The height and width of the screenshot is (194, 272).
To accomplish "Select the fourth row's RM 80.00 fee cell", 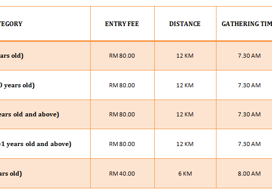I will (x=122, y=144).
